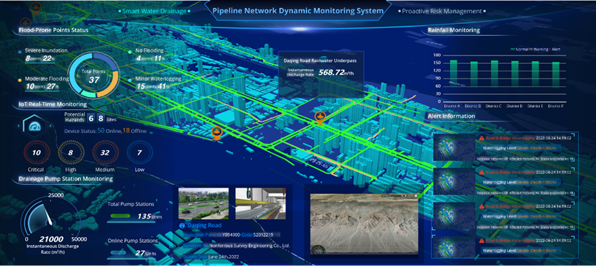Click the 21000 instantaneous discharge value
Screen dimensions: 596x266
point(51,239)
